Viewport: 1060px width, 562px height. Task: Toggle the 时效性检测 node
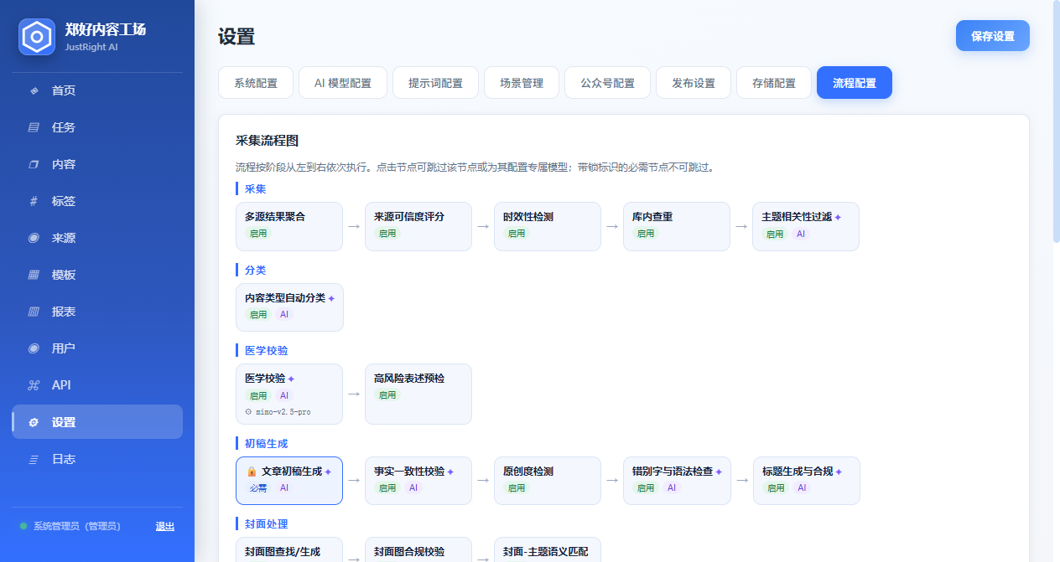(548, 226)
